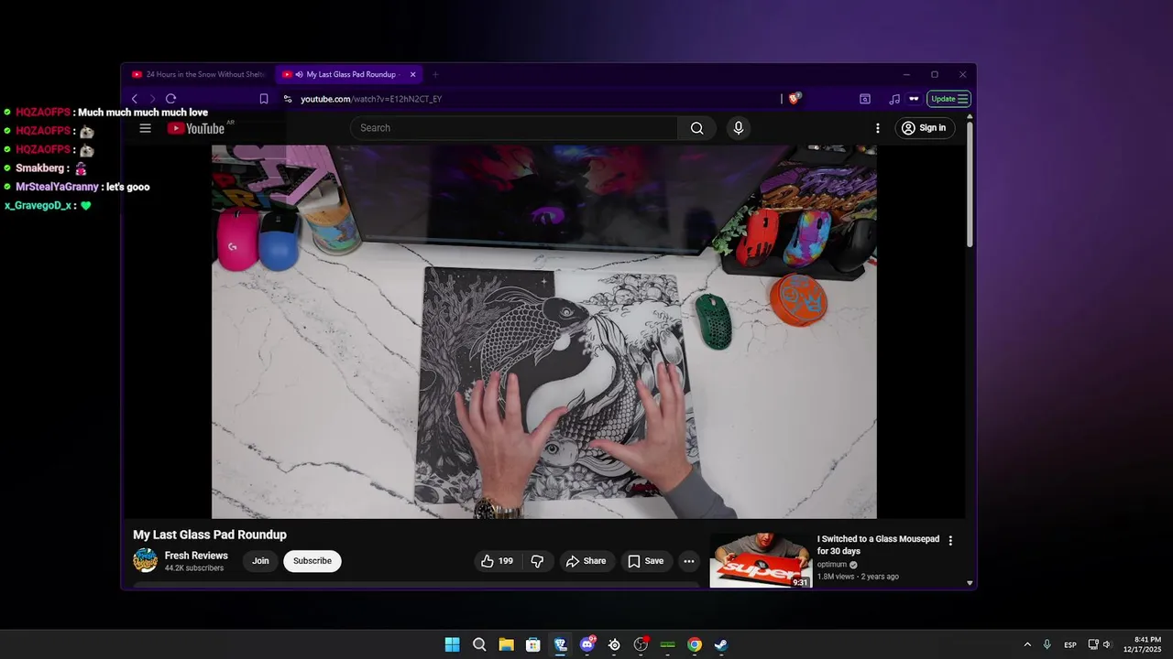Open the browser sidebar panel icon

click(x=865, y=99)
